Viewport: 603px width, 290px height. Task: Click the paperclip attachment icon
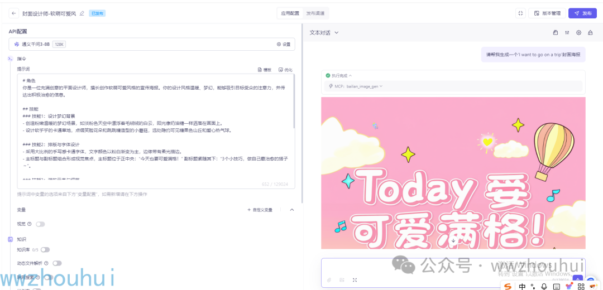tap(329, 279)
